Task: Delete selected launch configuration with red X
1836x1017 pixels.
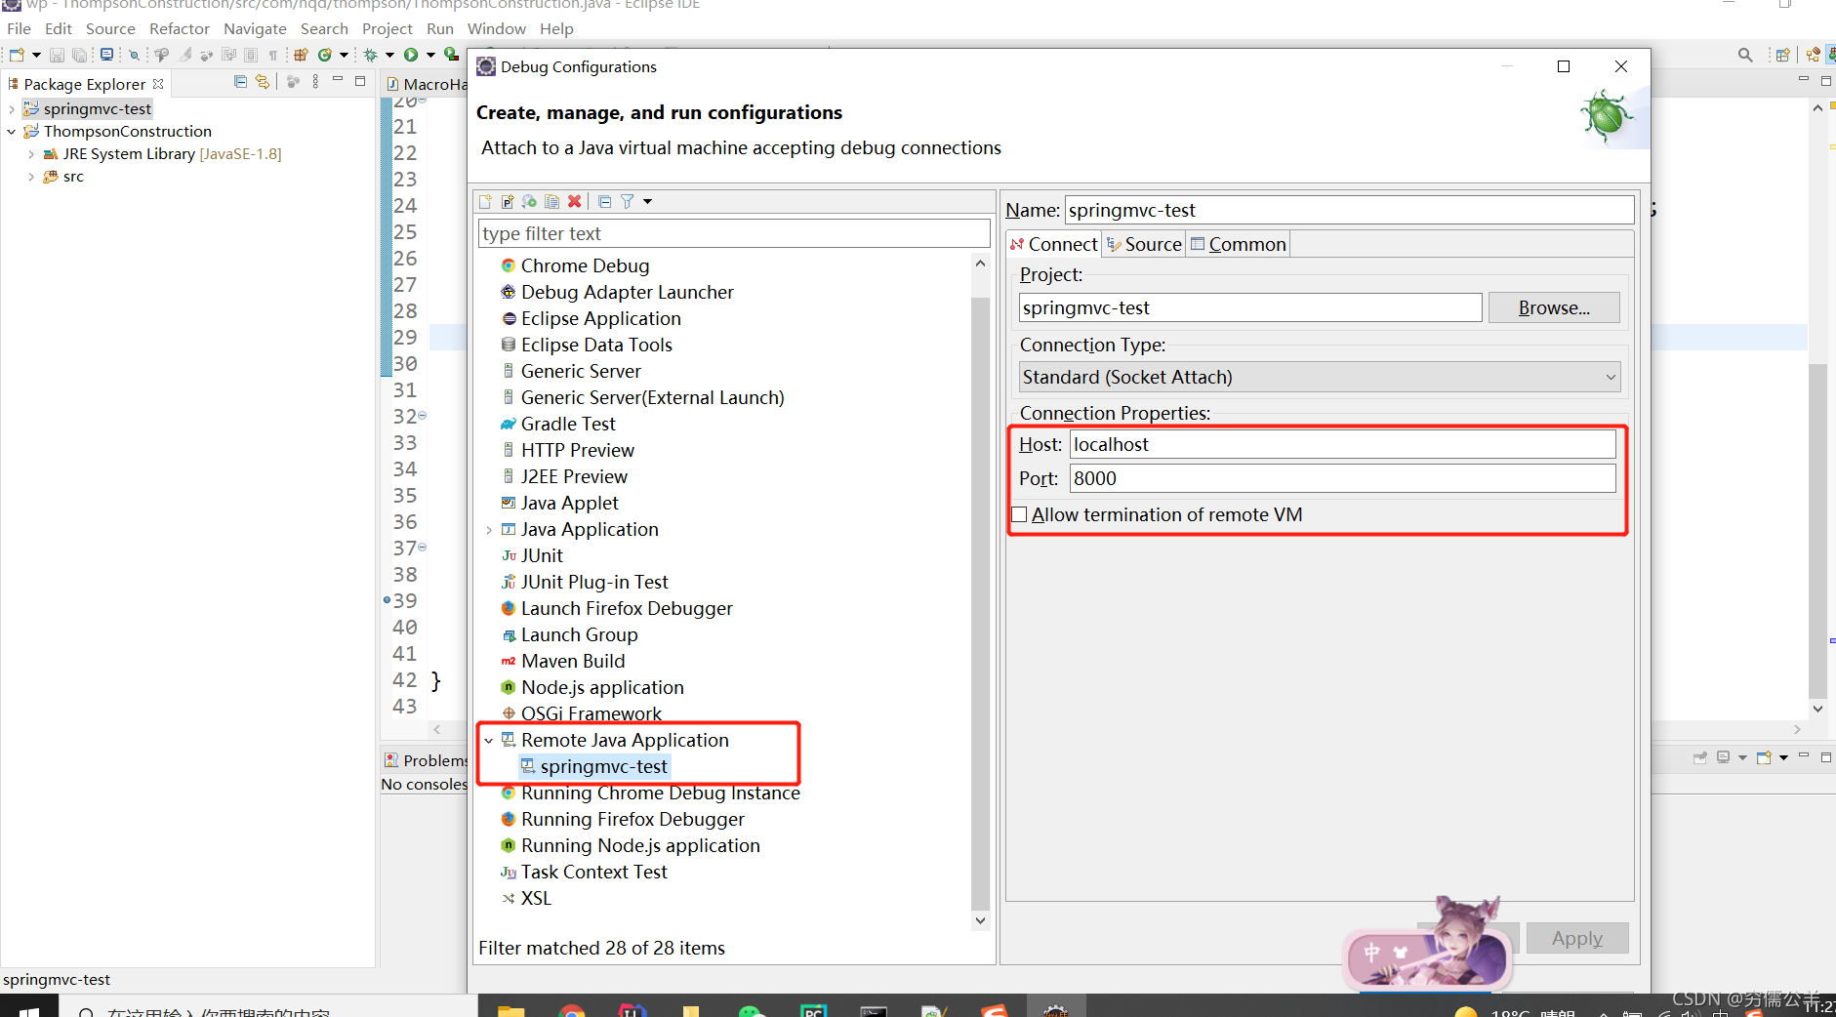Action: click(575, 201)
